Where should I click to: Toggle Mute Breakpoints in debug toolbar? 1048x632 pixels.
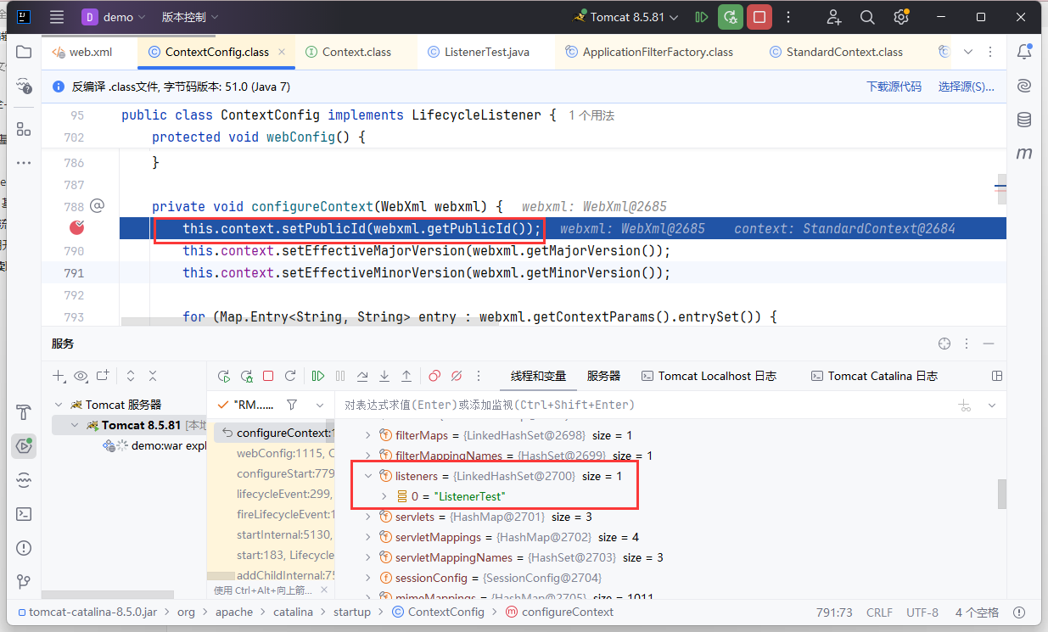point(457,376)
